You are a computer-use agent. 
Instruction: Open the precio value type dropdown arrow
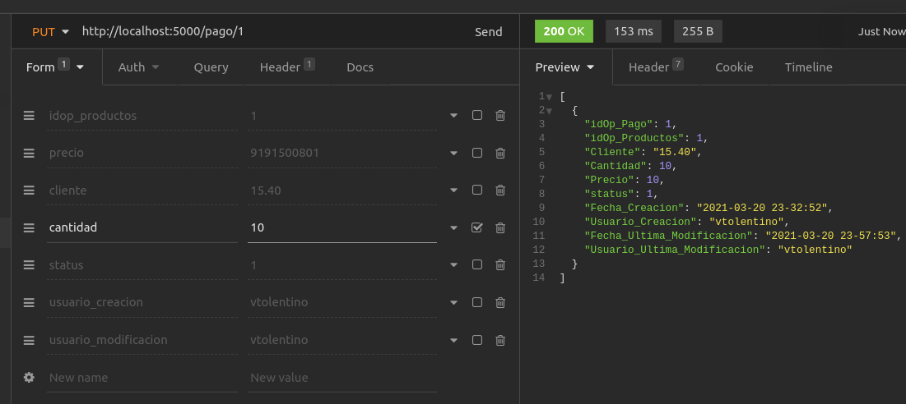point(453,154)
